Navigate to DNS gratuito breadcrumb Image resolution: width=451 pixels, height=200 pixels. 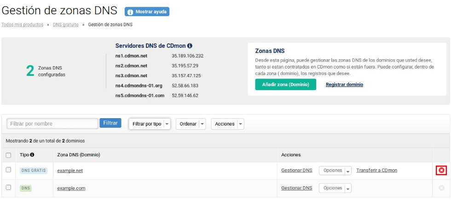tap(66, 24)
